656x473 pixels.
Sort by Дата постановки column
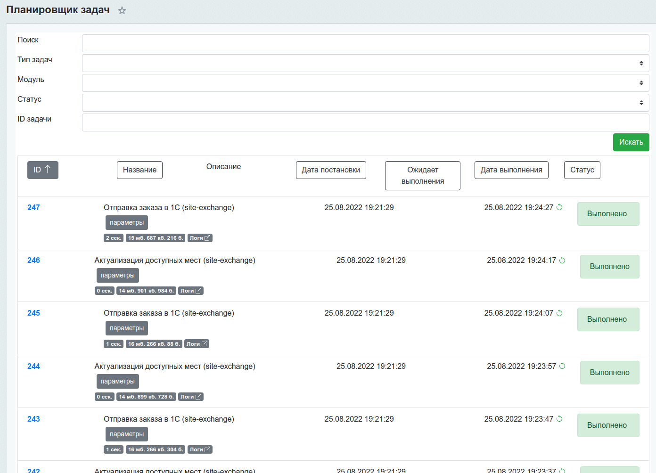tap(331, 170)
